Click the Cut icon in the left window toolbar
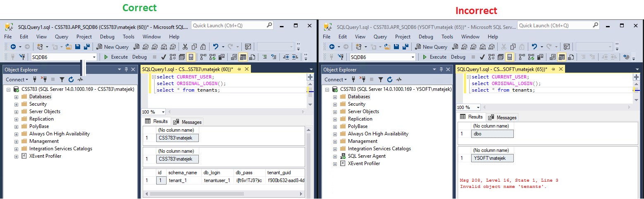The image size is (644, 199). pyautogui.click(x=185, y=47)
